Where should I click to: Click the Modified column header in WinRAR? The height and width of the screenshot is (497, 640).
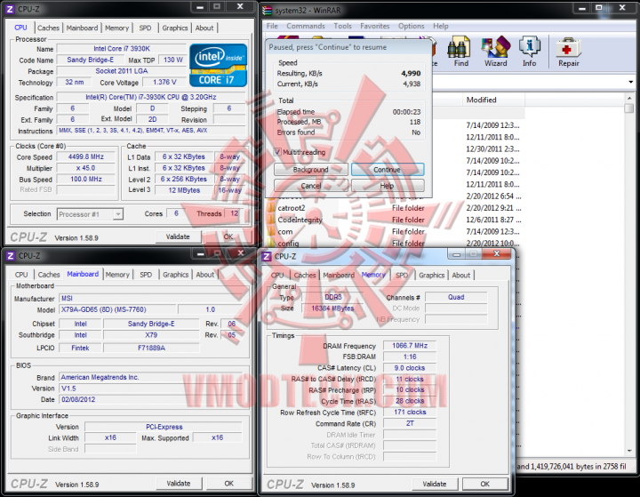tap(493, 100)
